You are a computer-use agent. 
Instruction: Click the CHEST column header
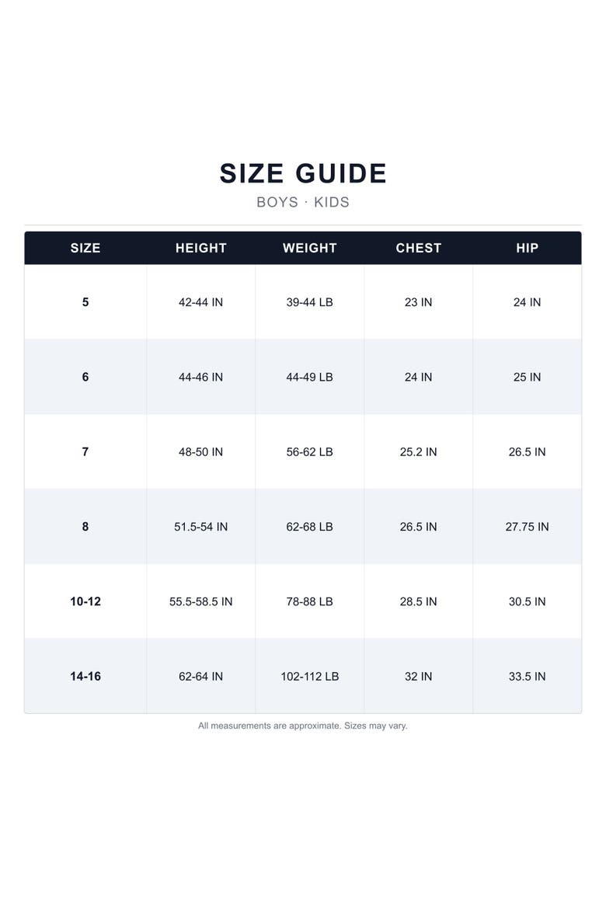tap(418, 248)
